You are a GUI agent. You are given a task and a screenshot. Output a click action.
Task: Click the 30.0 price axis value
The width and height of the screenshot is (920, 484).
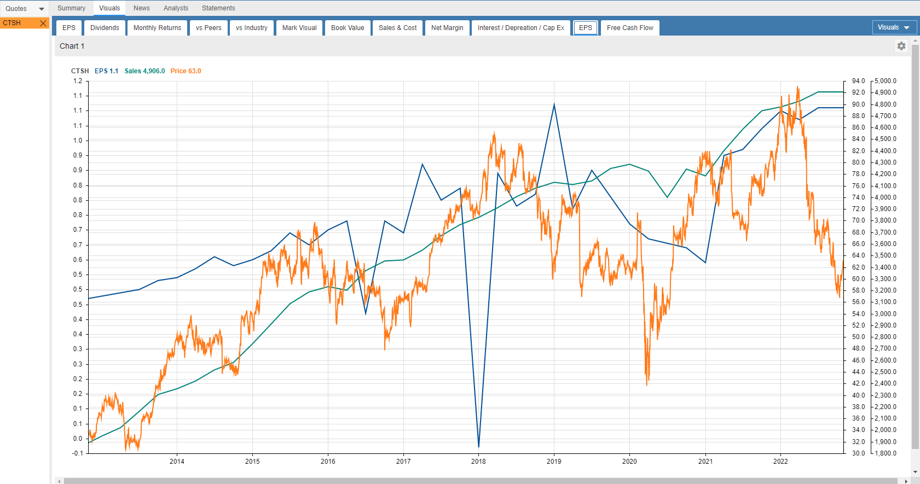tap(859, 453)
